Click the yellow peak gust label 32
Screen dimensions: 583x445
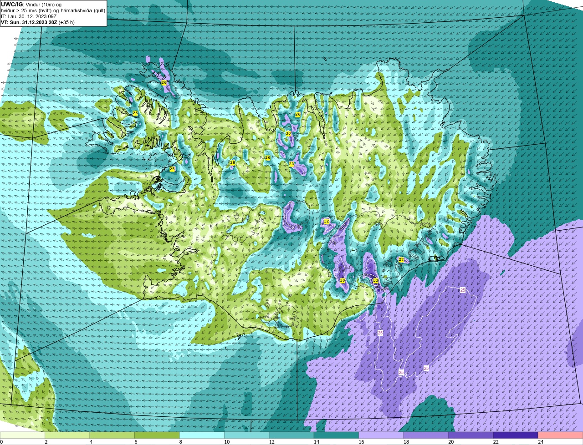(327, 221)
